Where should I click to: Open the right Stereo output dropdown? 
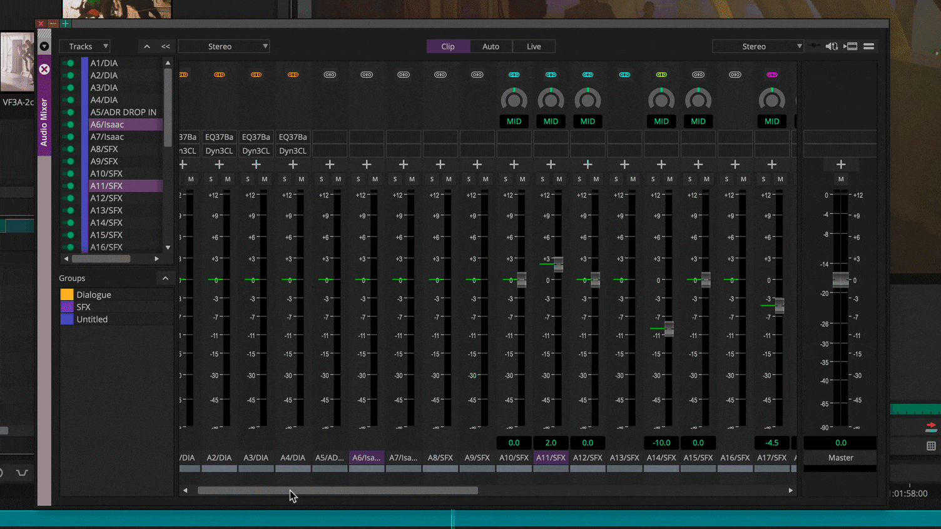tap(758, 46)
